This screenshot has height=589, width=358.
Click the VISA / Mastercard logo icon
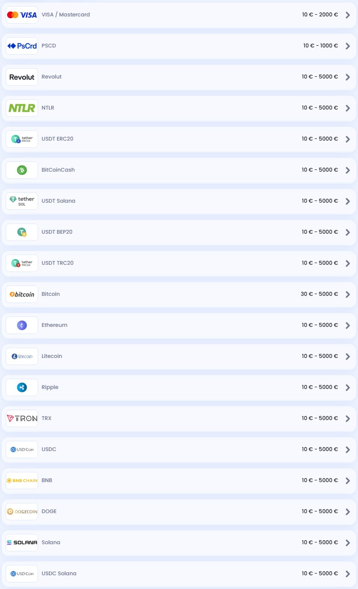pos(22,15)
